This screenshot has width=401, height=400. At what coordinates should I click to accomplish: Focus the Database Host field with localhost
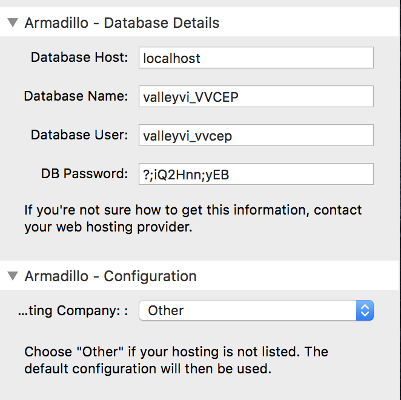(256, 58)
